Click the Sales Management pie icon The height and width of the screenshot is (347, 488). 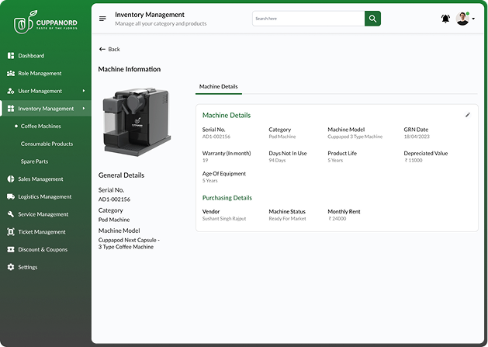(x=11, y=179)
